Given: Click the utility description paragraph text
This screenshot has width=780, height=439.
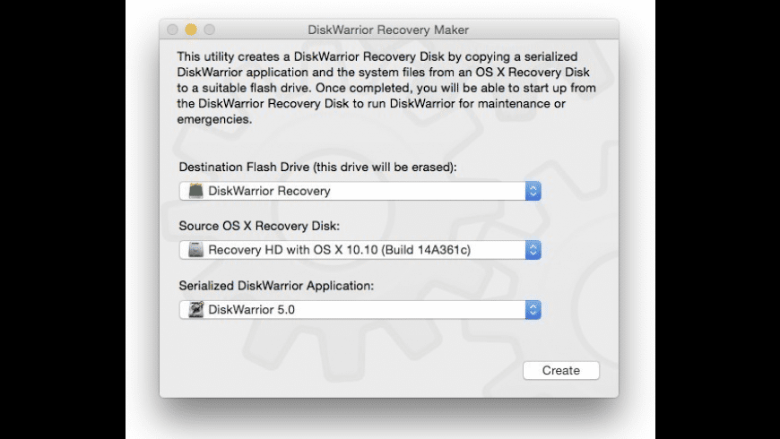Looking at the screenshot, I should click(387, 89).
